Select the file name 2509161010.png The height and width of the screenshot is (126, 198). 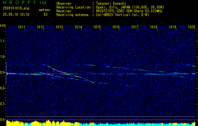click(16, 9)
